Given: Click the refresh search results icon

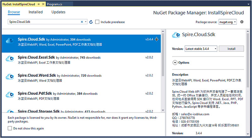Looking at the screenshot, I should (x=91, y=22).
